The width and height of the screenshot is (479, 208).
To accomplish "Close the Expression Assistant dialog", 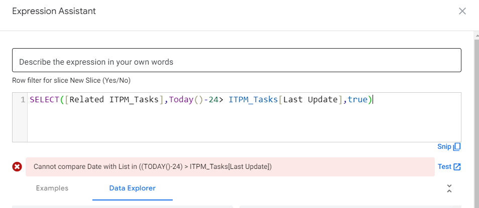I will pyautogui.click(x=462, y=12).
